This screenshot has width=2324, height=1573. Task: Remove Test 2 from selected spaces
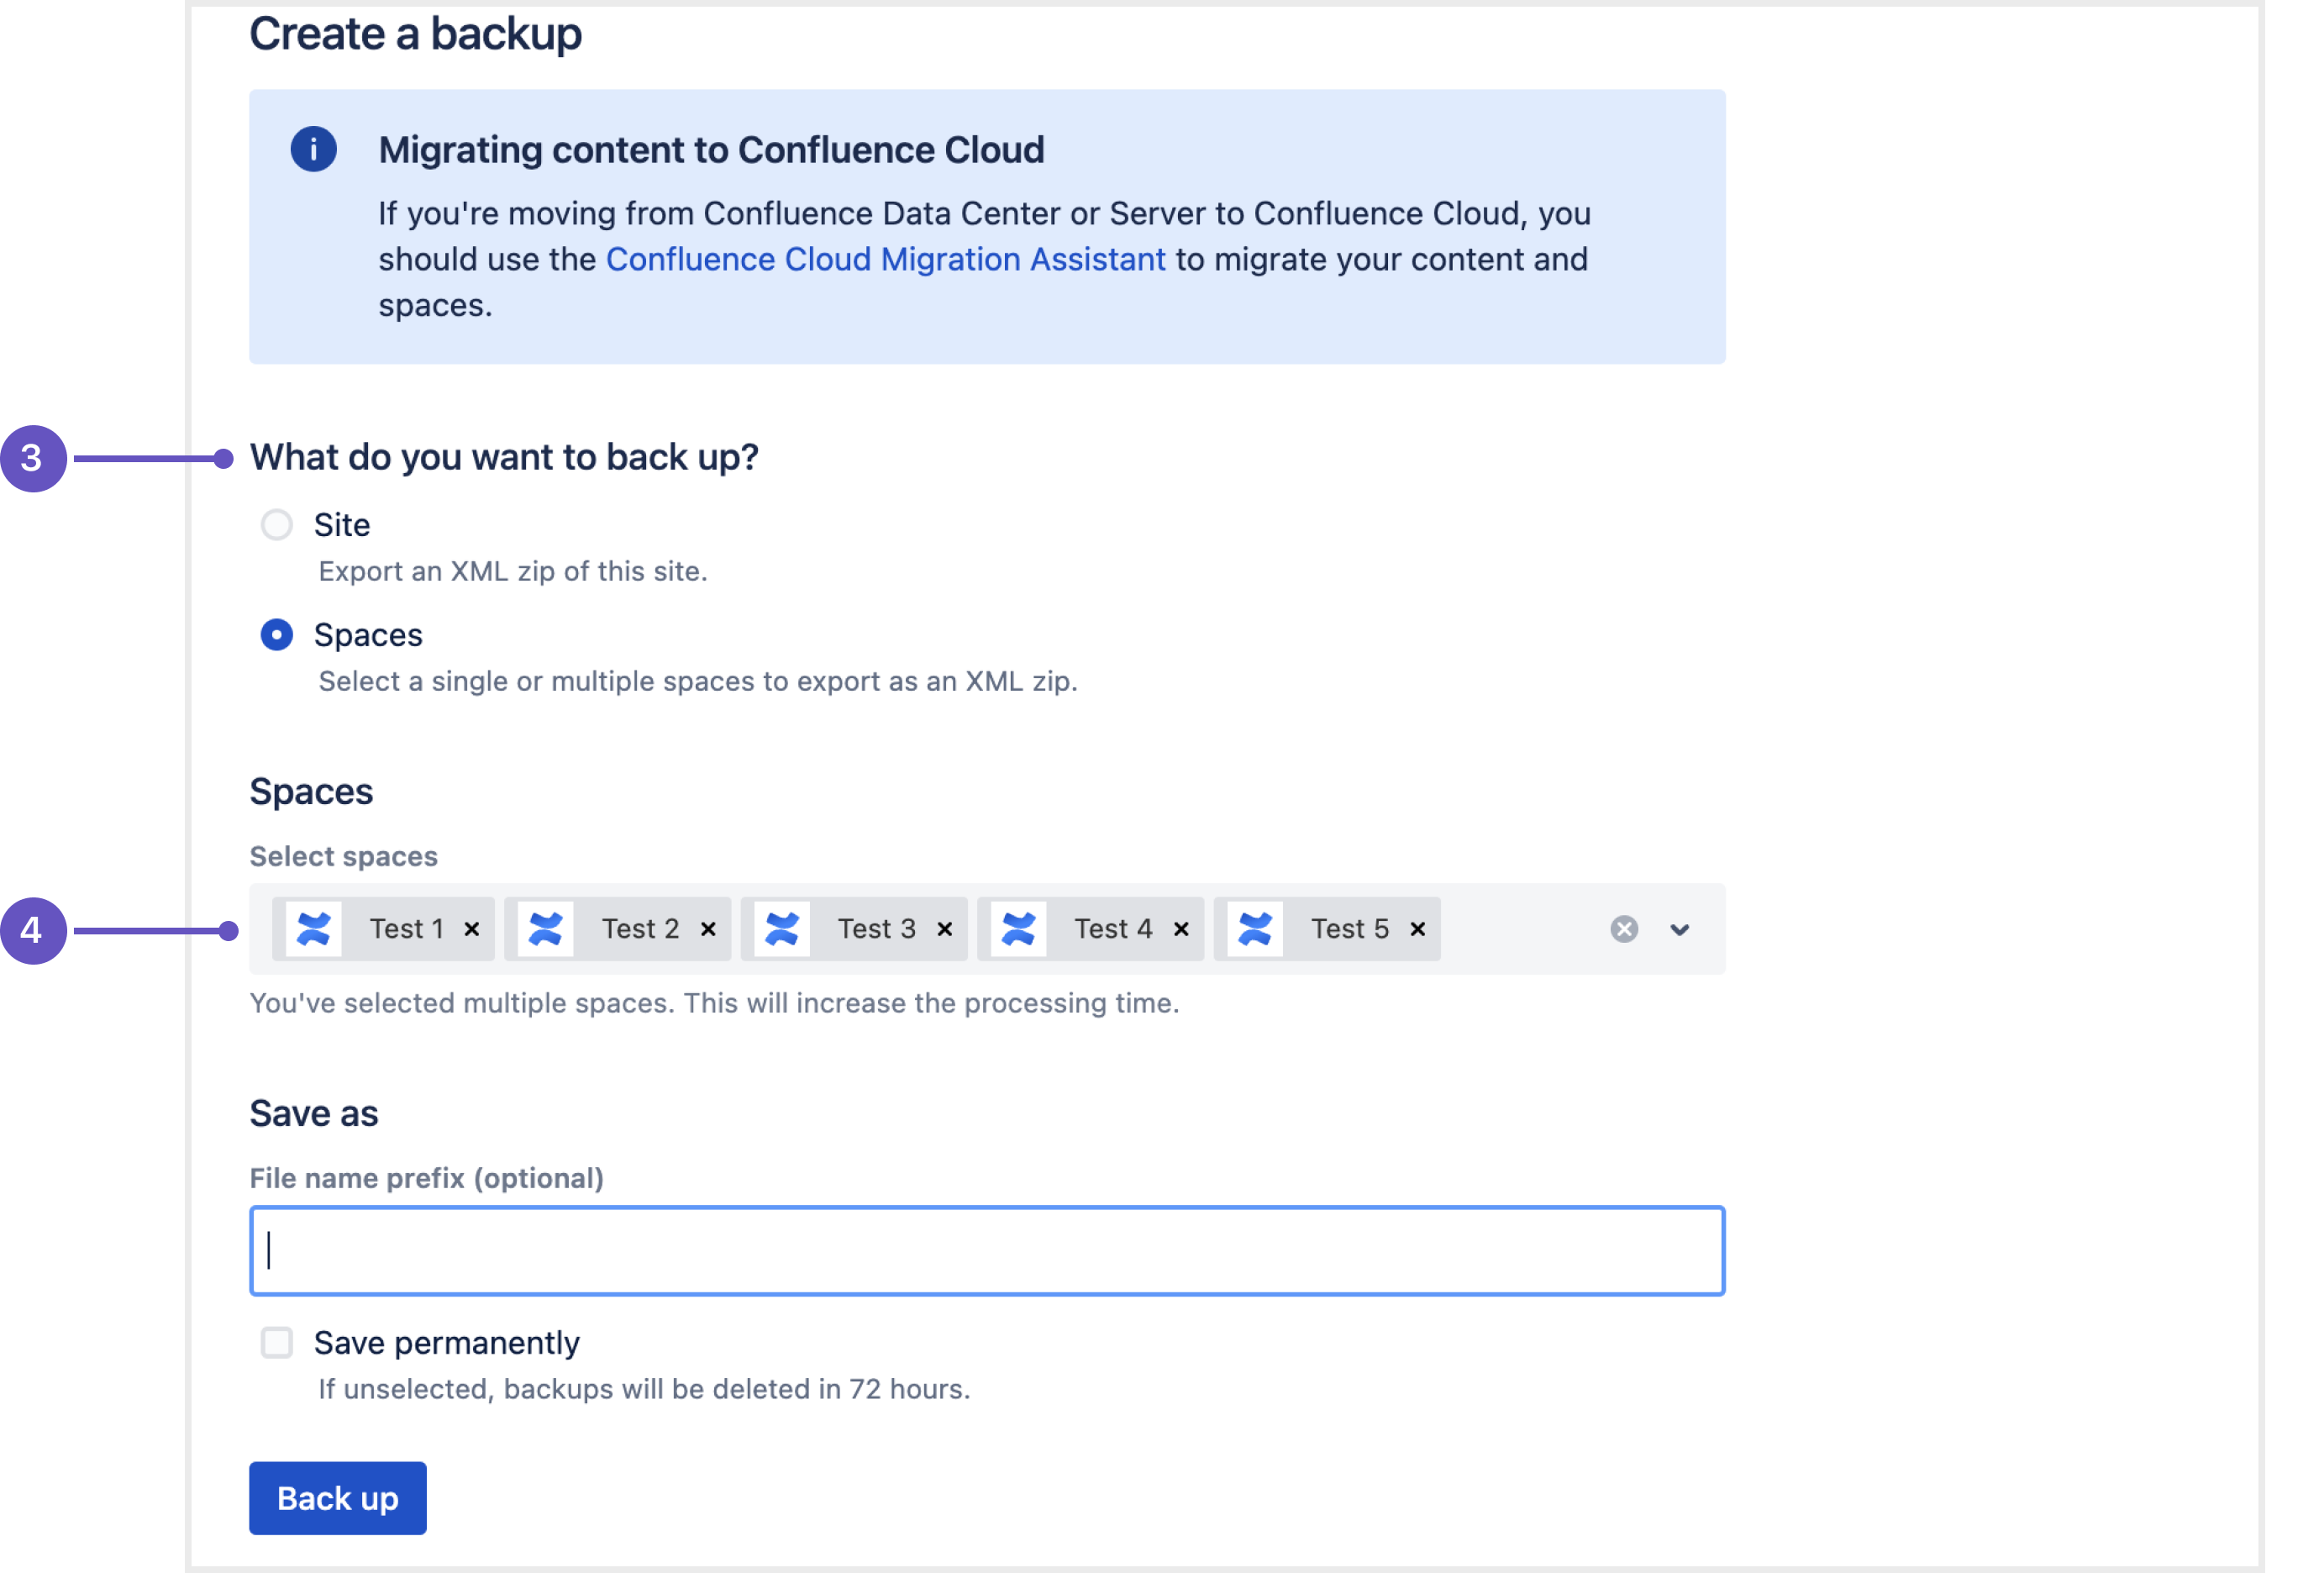coord(708,929)
